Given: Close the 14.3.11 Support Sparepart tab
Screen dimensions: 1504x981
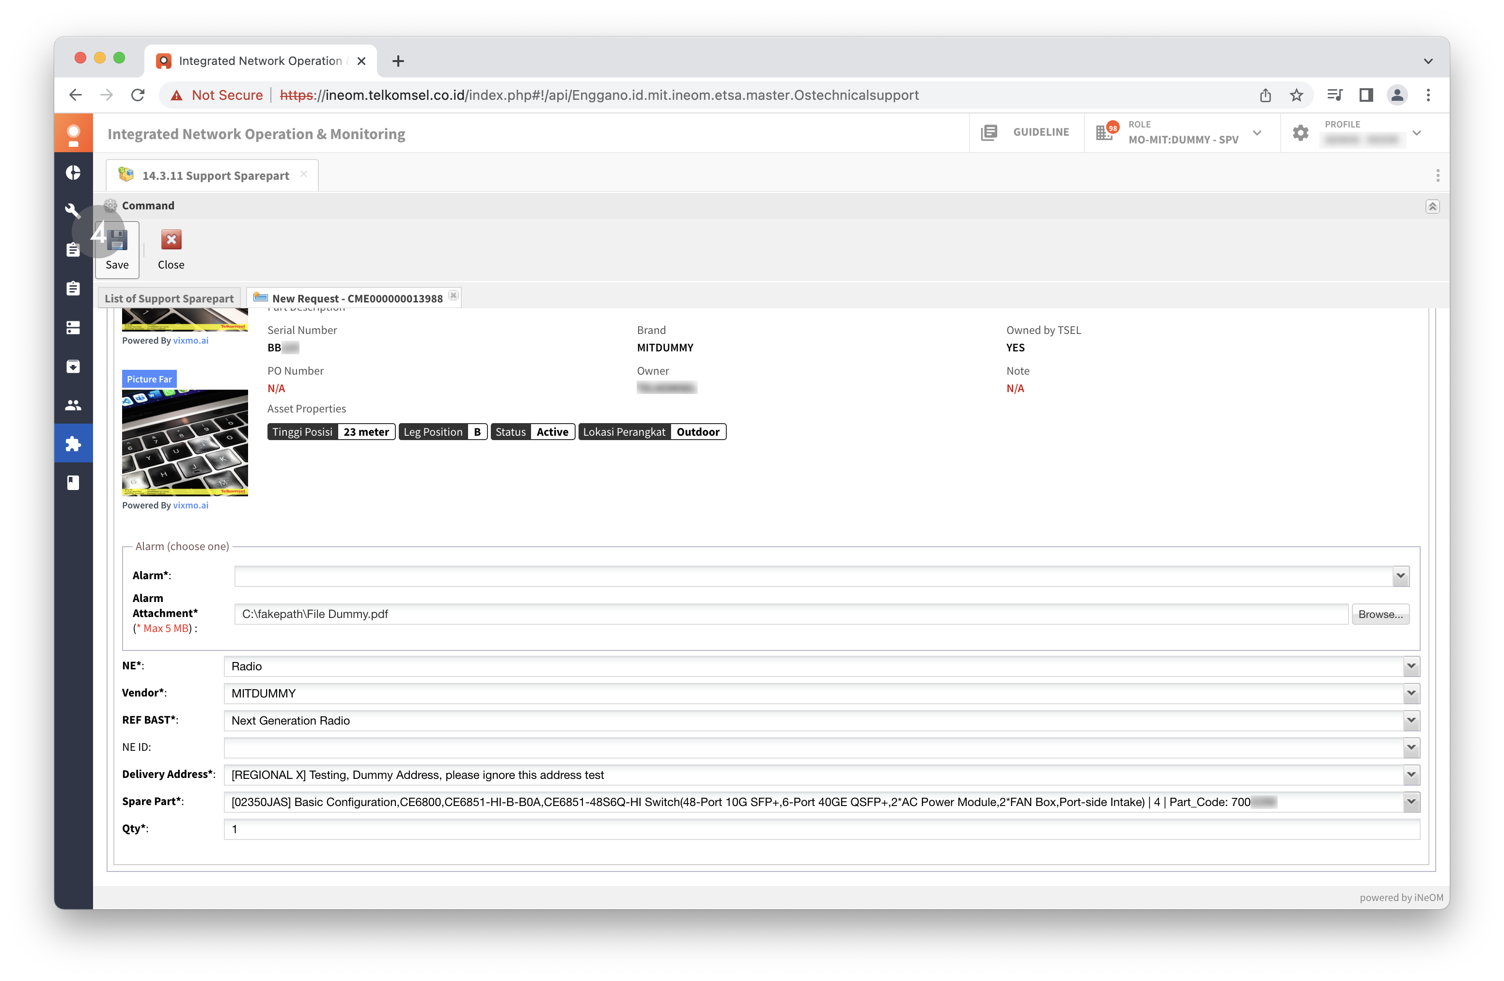Looking at the screenshot, I should coord(304,174).
